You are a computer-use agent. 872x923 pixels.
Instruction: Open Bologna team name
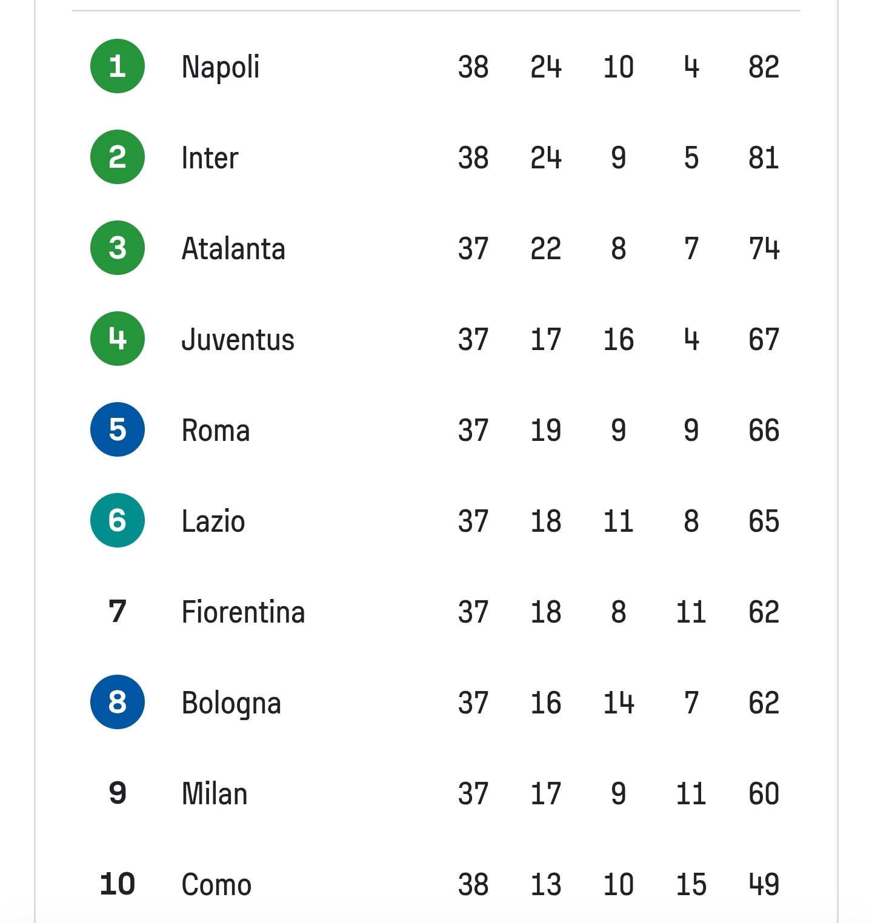231,704
